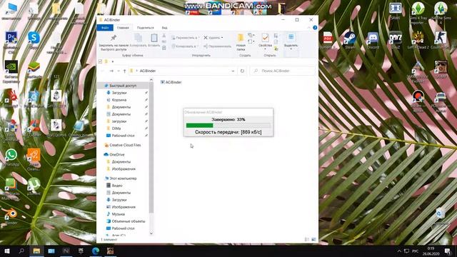
Task: Switch to the View ribbon tab
Action: (x=164, y=28)
